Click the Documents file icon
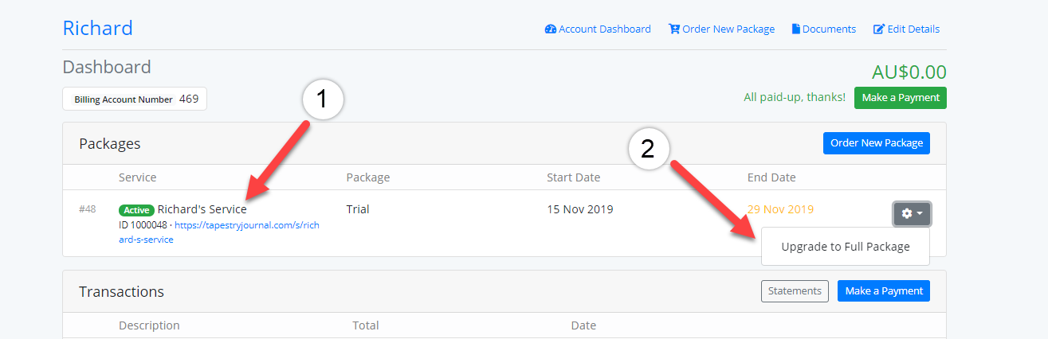 (795, 29)
